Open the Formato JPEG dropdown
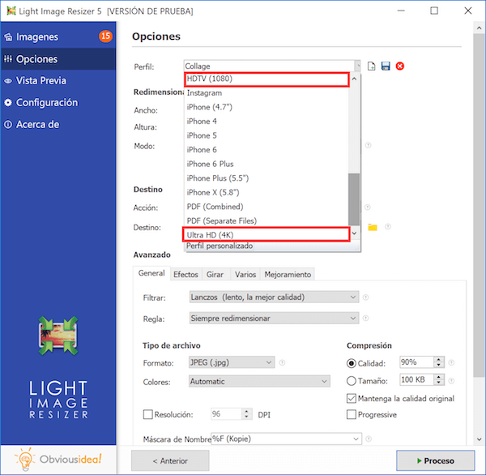Image resolution: width=486 pixels, height=475 pixels. [x=232, y=362]
